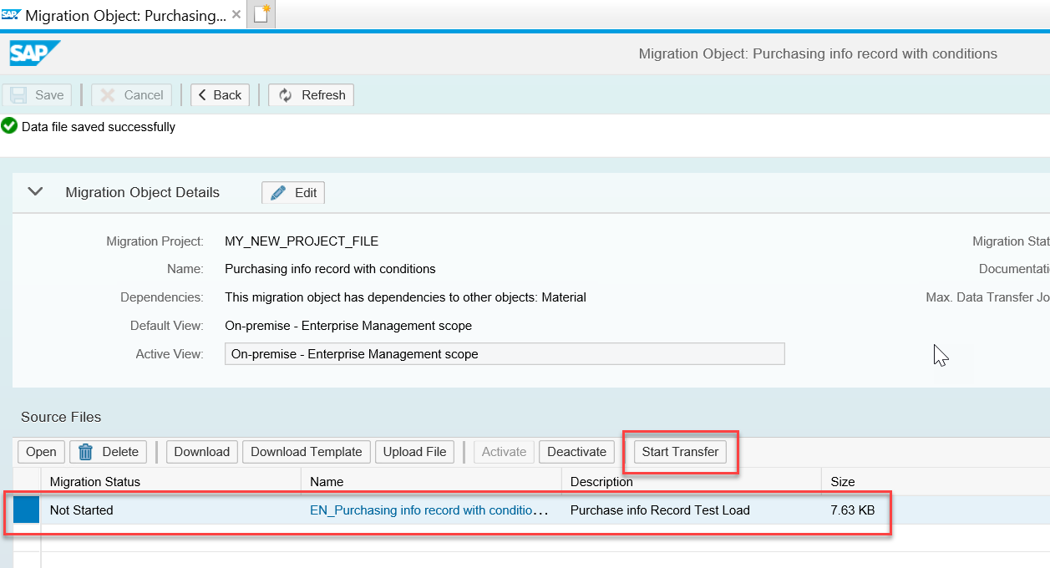Edit the migration object details
Image resolution: width=1050 pixels, height=568 pixels.
(x=293, y=193)
